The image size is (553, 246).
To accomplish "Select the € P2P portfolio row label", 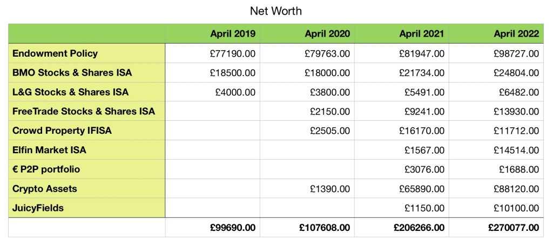I will click(x=46, y=169).
